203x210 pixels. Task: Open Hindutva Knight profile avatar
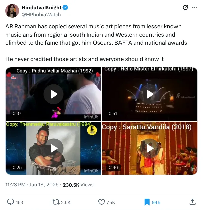[12, 11]
